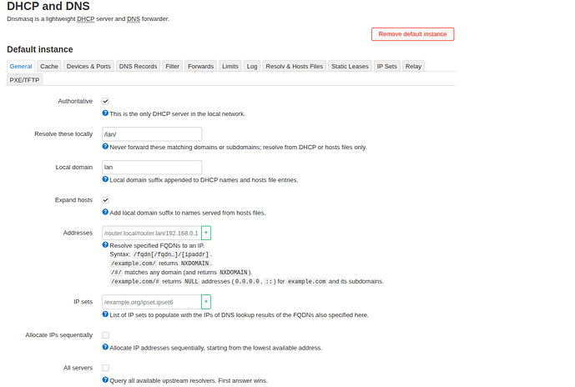Uncheck the Expand hosts option

(x=106, y=200)
